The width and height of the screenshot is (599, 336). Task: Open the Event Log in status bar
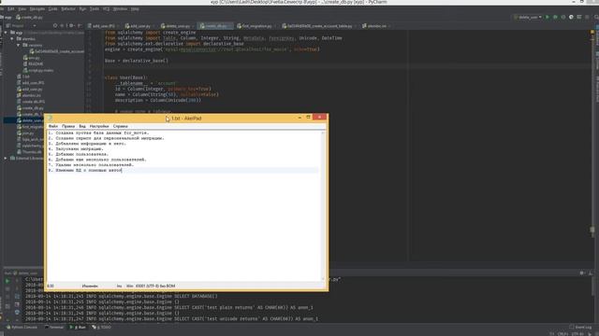point(580,327)
